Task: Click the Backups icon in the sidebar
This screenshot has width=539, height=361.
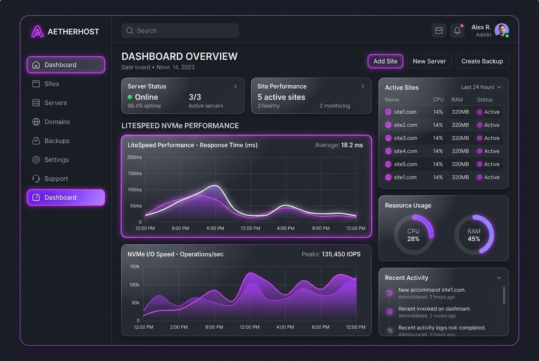Action: [36, 141]
